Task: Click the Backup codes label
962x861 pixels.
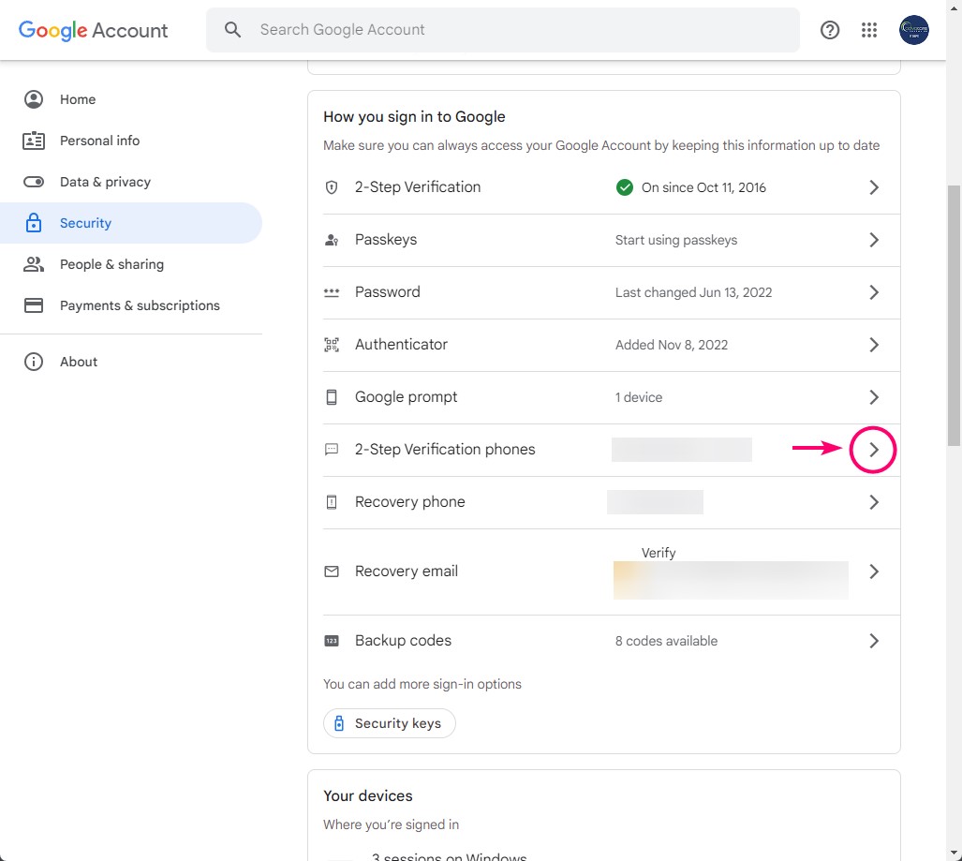Action: coord(403,641)
